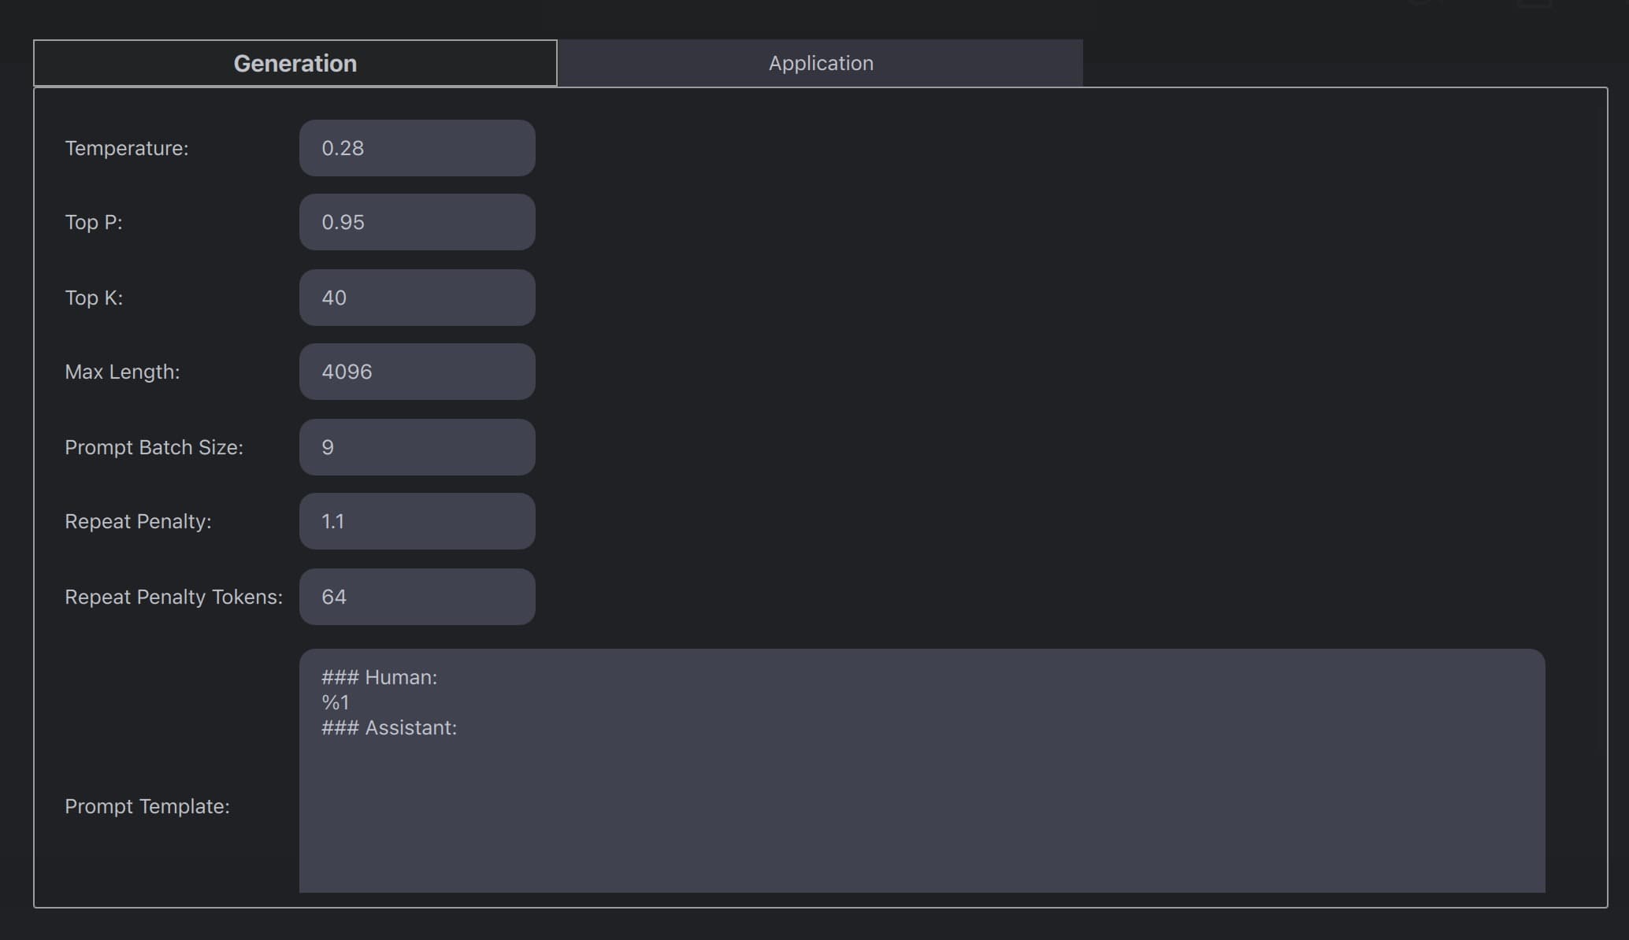
Task: Select the Generation tab
Action: point(295,63)
